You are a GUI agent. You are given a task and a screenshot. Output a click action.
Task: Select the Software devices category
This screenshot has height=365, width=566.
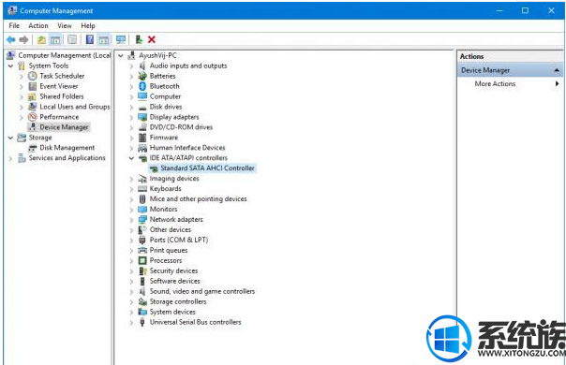click(174, 281)
